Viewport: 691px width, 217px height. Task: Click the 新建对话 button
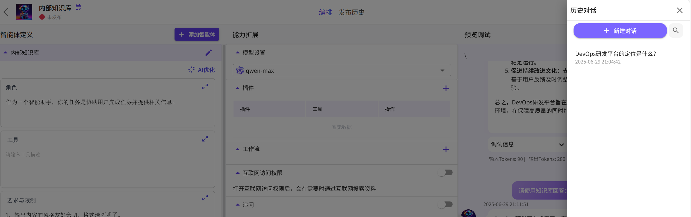(620, 31)
